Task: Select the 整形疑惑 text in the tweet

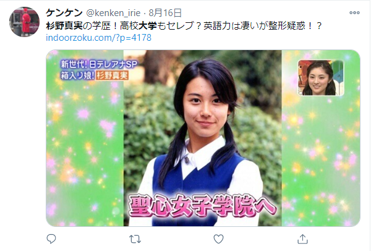Action: point(287,25)
